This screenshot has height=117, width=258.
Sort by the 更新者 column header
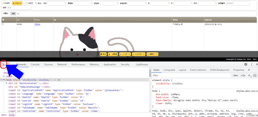pyautogui.click(x=188, y=20)
